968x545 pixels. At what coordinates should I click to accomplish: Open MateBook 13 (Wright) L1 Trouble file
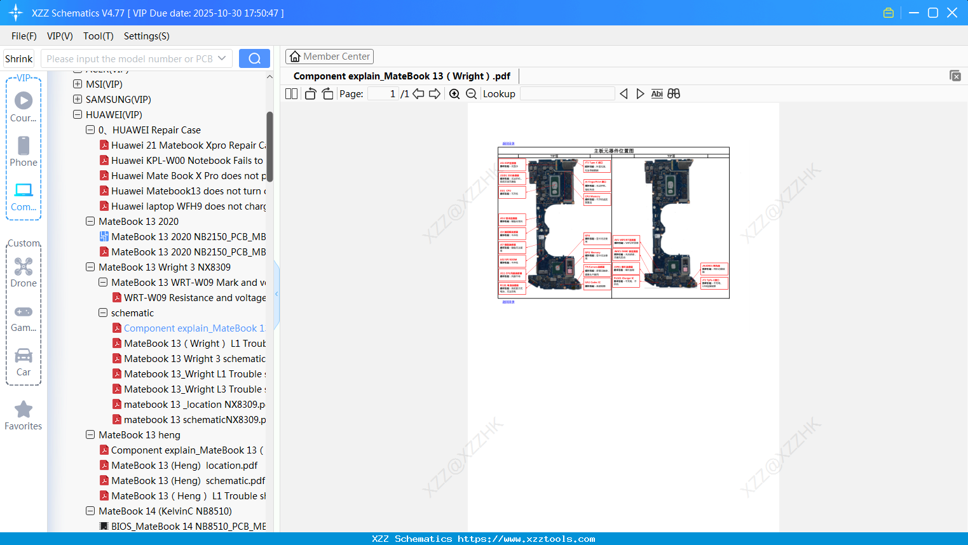point(189,344)
